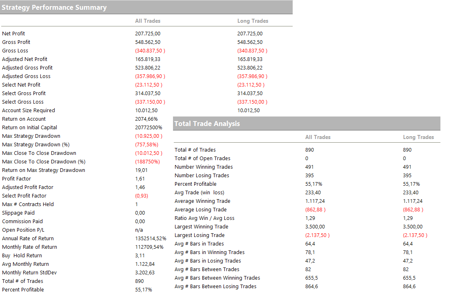451x302 pixels.
Task: Select Long Trades column in Total Trade Analysis
Action: (x=418, y=137)
